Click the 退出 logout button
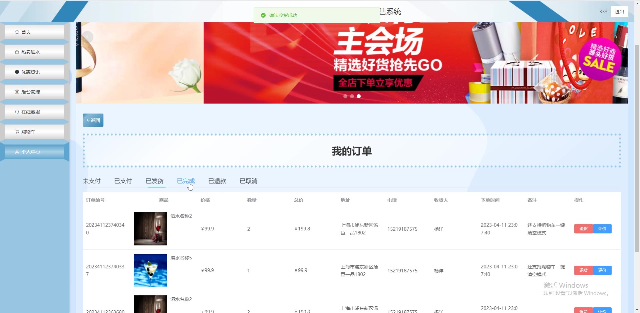 [x=619, y=12]
